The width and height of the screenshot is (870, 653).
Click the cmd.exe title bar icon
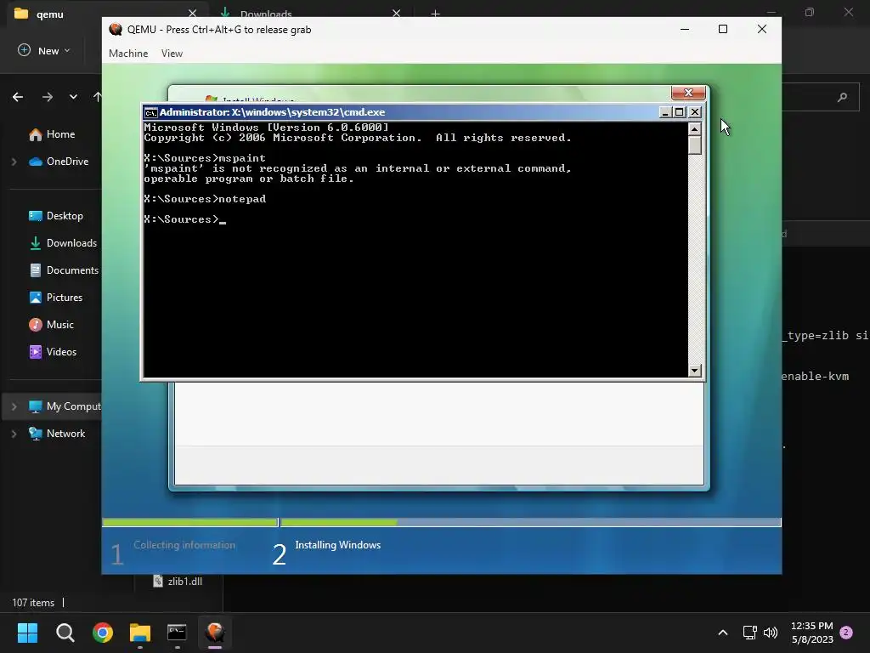[150, 113]
